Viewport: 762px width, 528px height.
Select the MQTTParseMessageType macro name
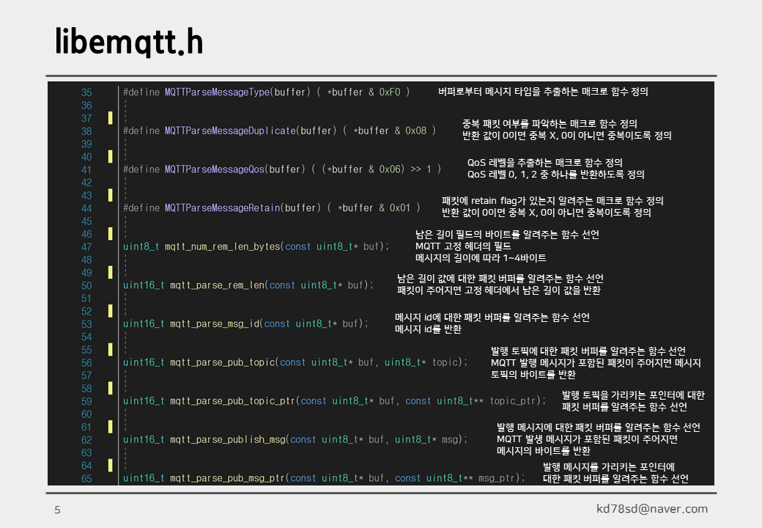pos(217,92)
